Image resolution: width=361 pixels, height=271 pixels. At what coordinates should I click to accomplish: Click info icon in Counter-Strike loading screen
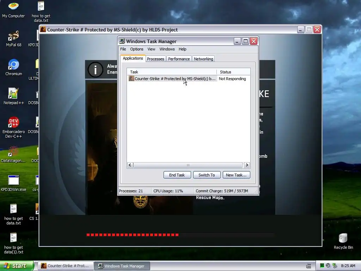point(95,70)
